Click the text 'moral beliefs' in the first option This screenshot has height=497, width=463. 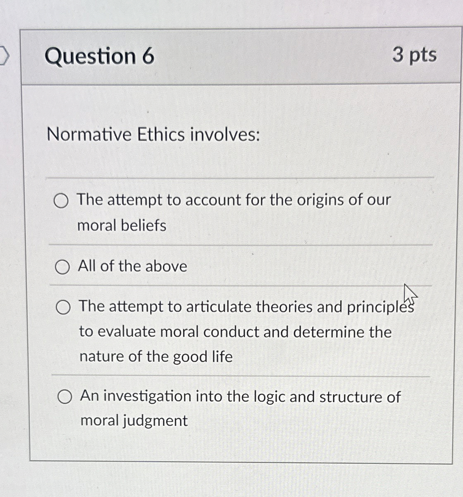pos(121,226)
